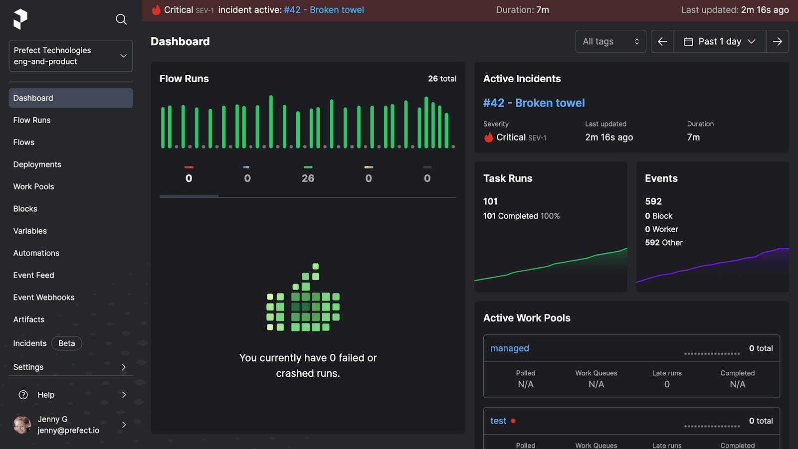Expand the Settings submenu chevron
Image resolution: width=798 pixels, height=449 pixels.
pos(124,367)
